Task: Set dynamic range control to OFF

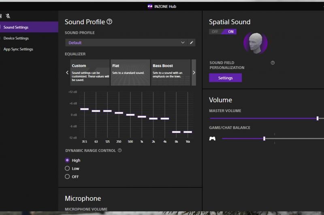Action: (67, 177)
